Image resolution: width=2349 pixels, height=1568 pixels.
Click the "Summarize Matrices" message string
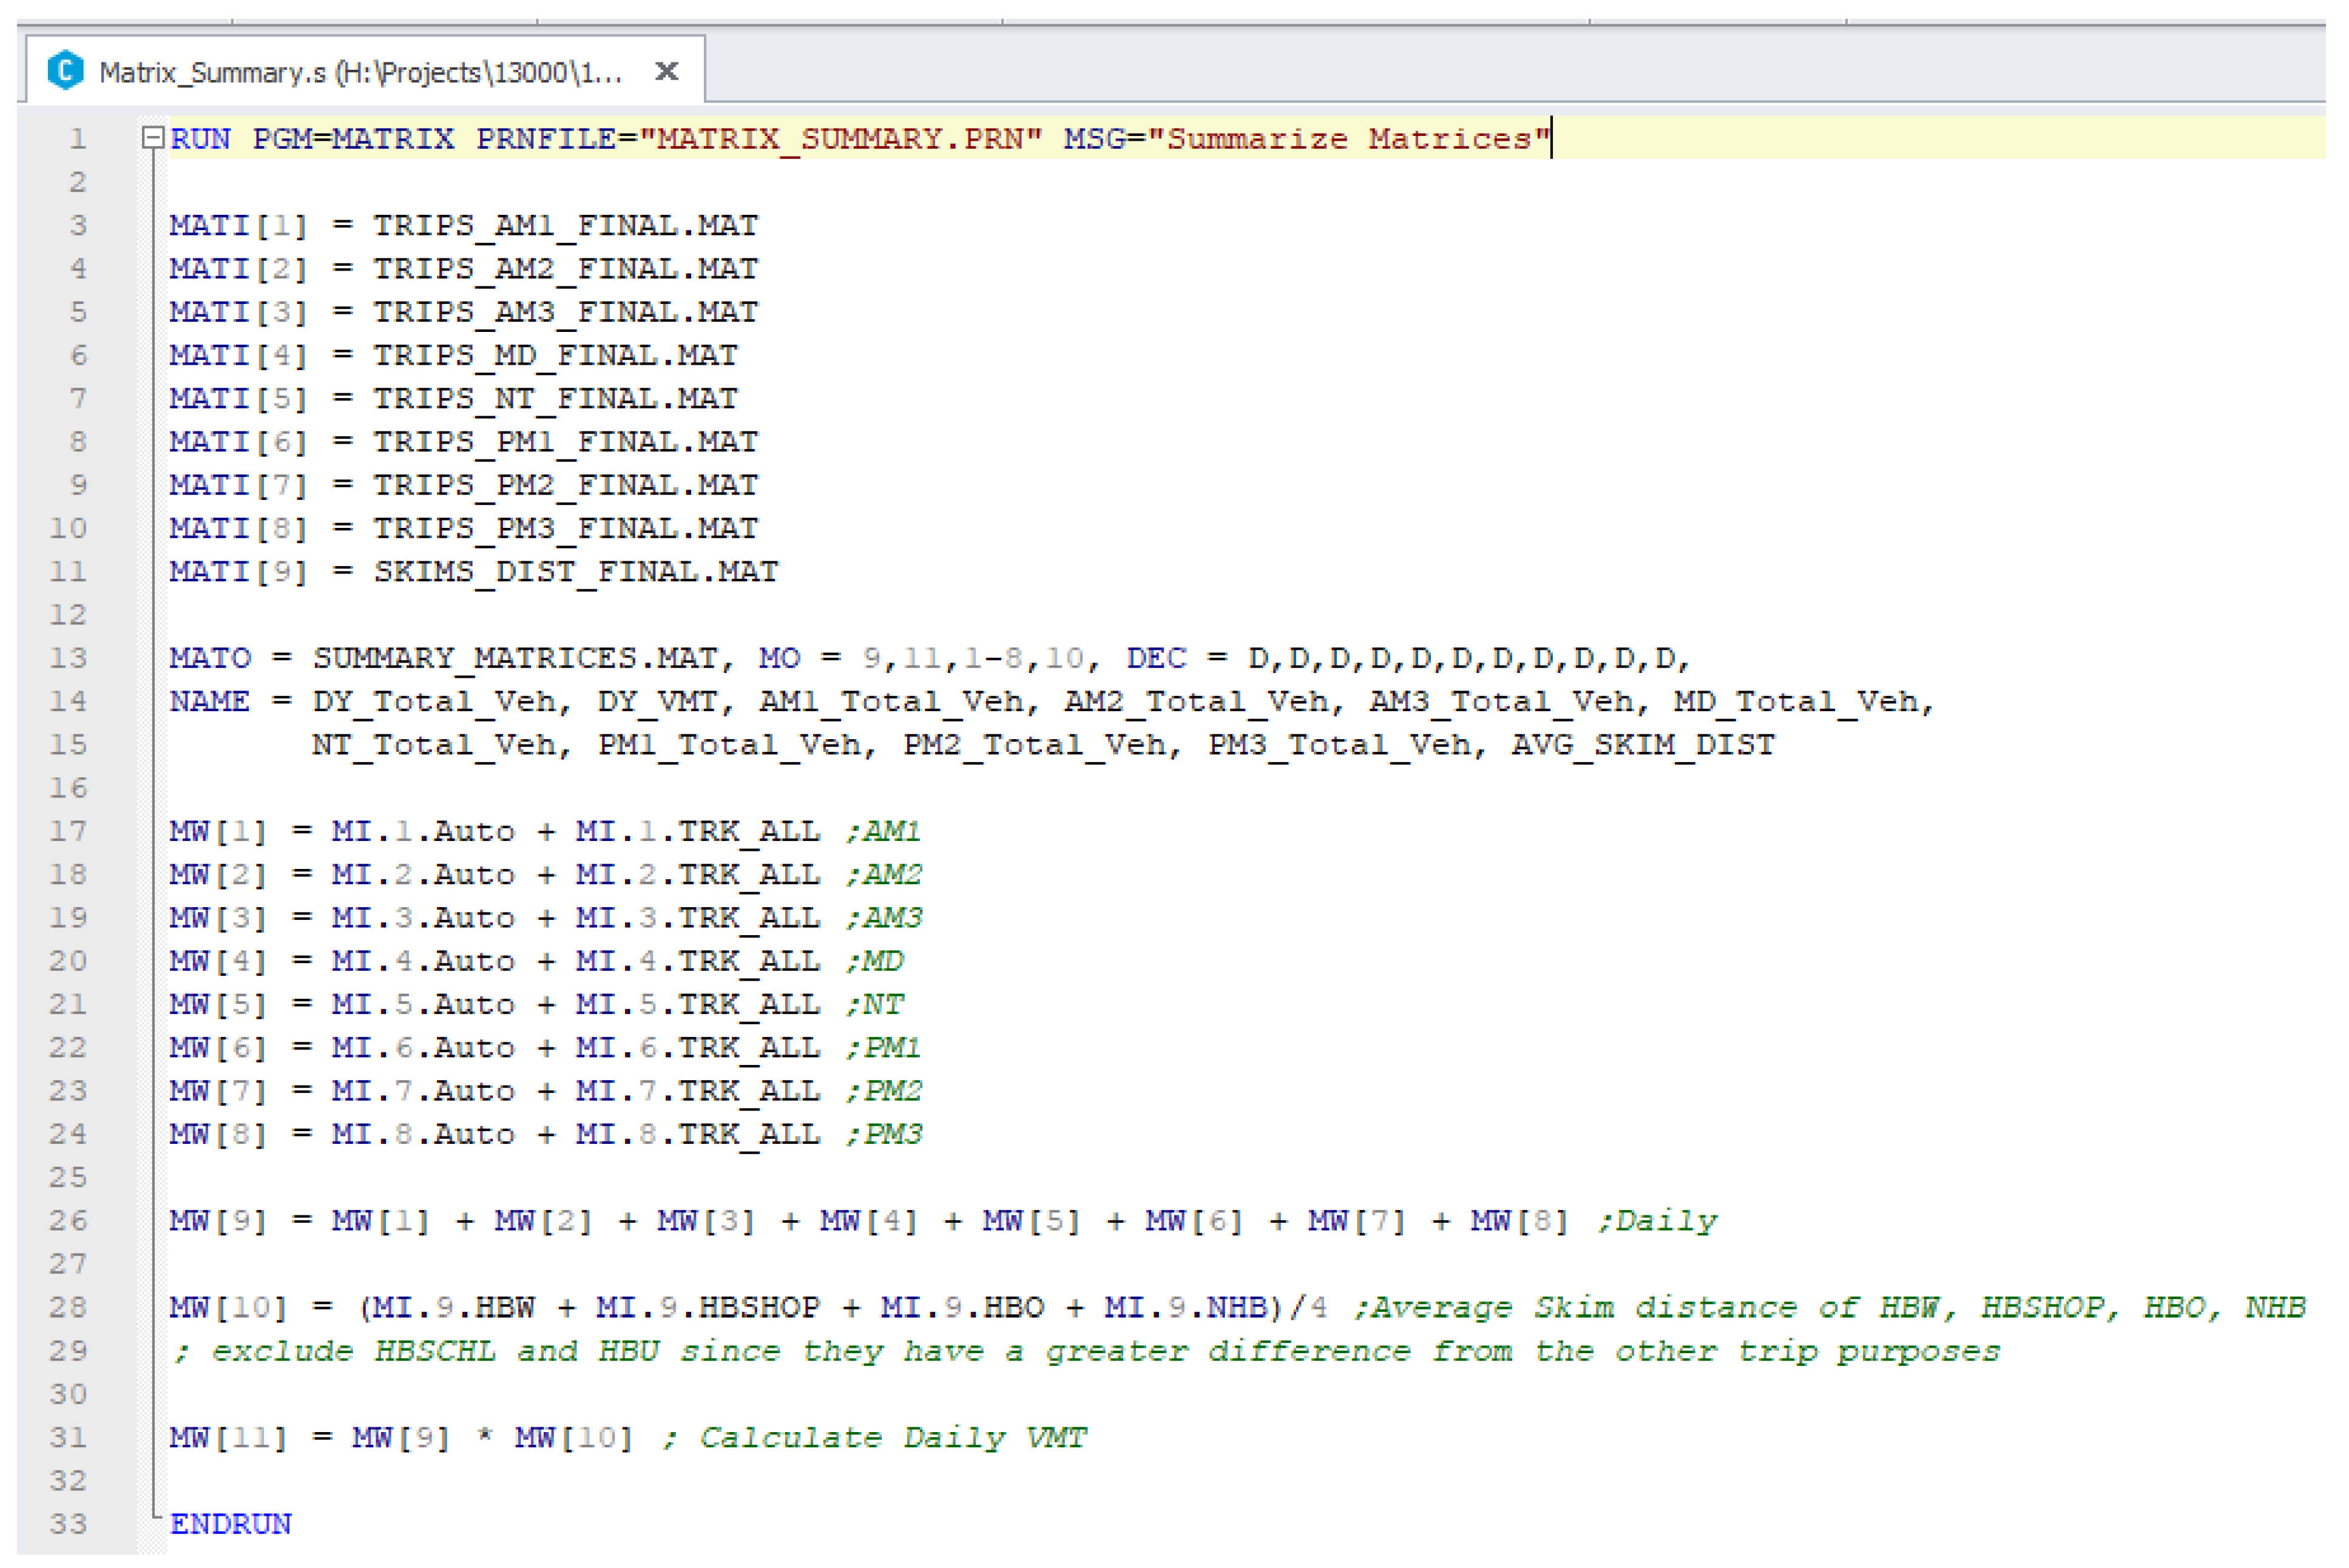click(x=1348, y=139)
